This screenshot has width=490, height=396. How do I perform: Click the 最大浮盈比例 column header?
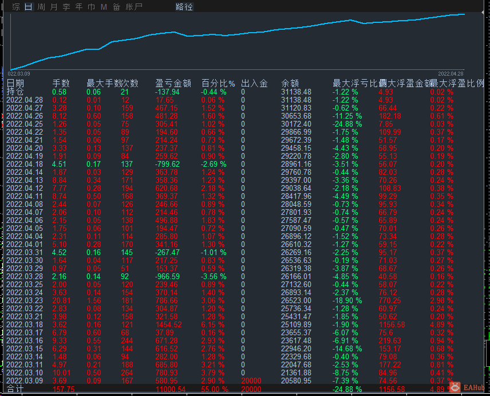click(457, 83)
